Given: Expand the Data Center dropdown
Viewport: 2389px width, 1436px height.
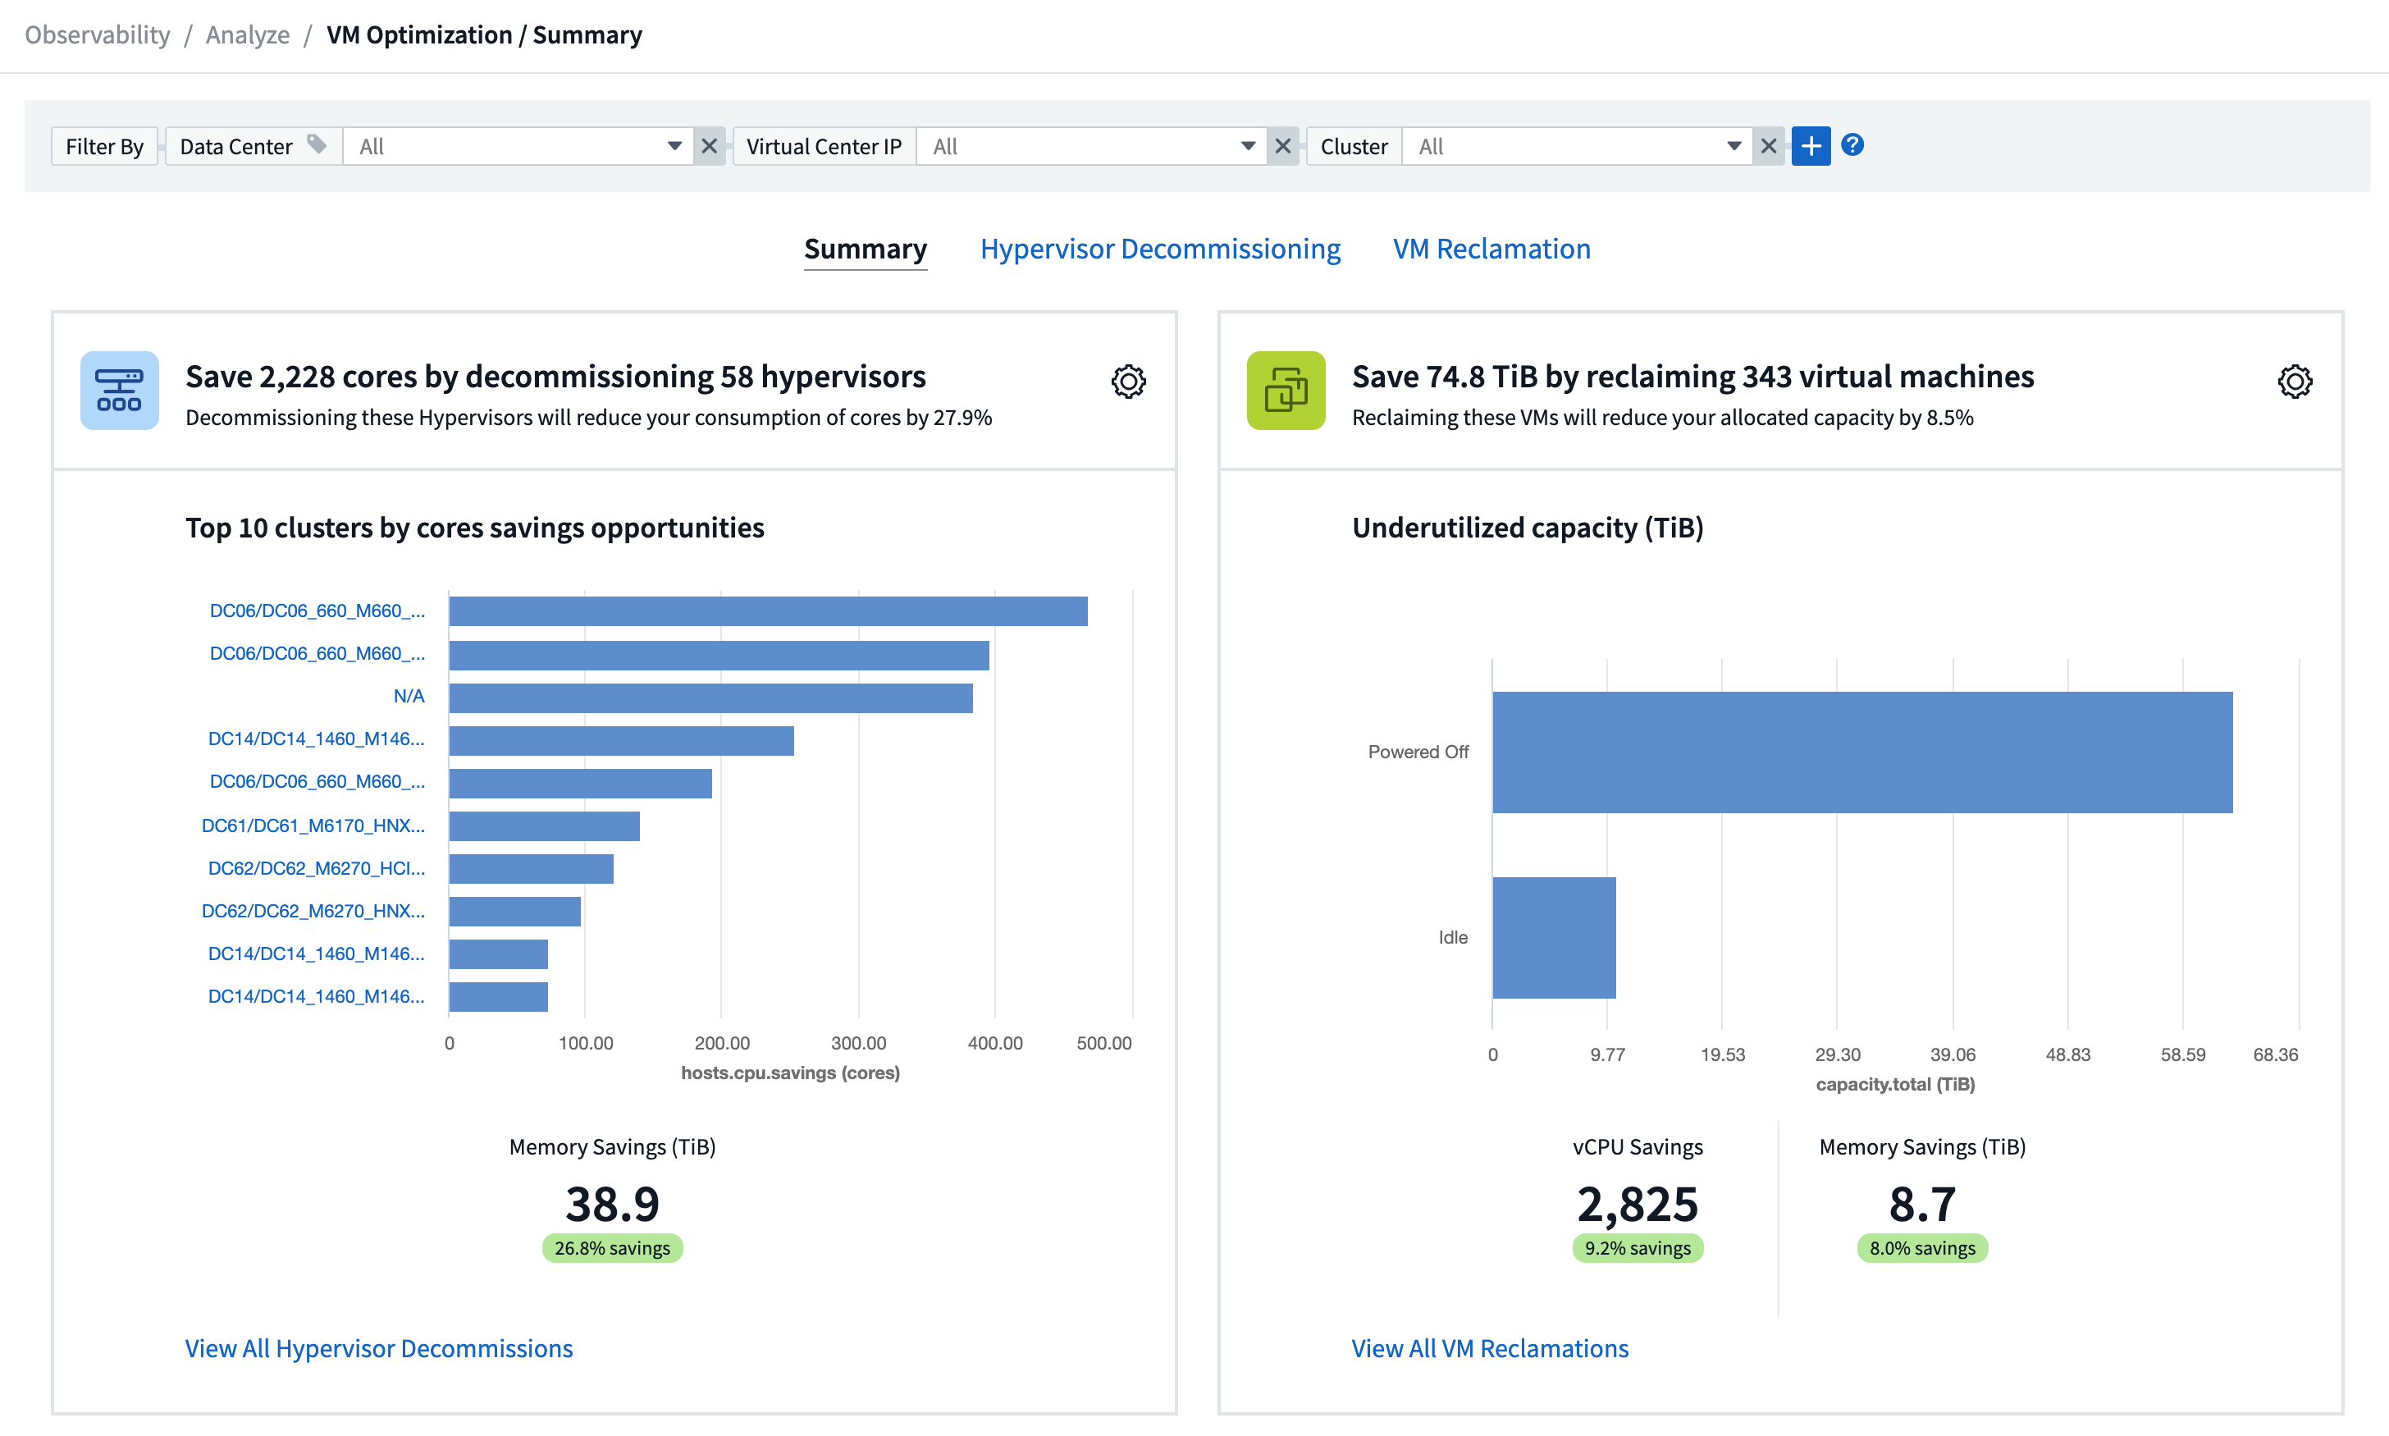Looking at the screenshot, I should coord(674,146).
